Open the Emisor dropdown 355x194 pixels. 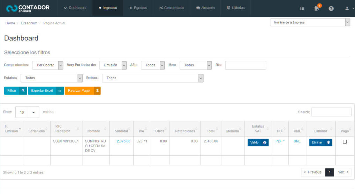[x=153, y=78]
